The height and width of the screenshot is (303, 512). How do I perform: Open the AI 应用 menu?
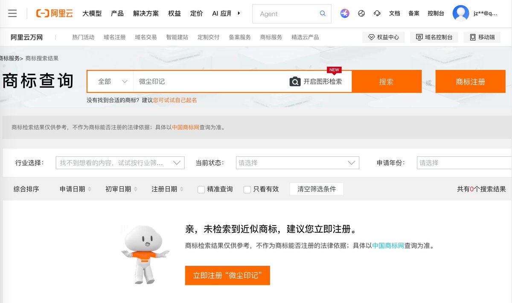coord(222,14)
